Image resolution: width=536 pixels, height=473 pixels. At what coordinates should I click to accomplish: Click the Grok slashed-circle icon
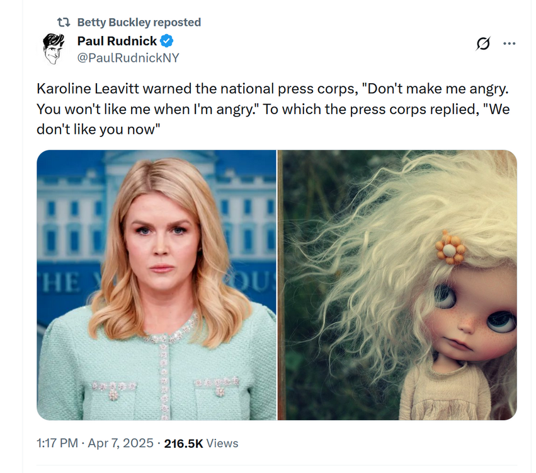[x=483, y=44]
